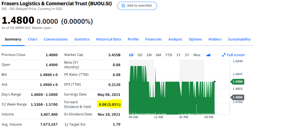Image resolution: width=293 pixels, height=130 pixels.
Task: Click the Beta value 0.88
Action: click(x=117, y=65)
